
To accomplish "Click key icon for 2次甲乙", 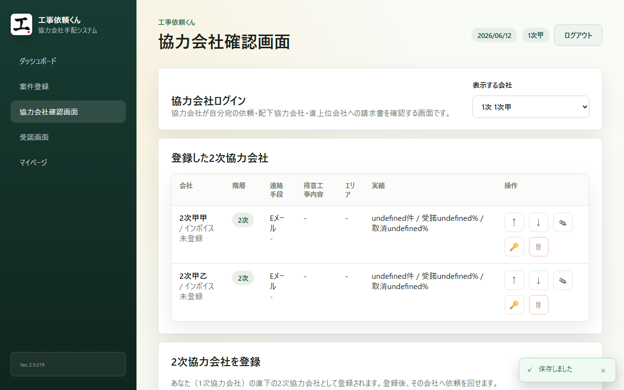I will point(514,305).
